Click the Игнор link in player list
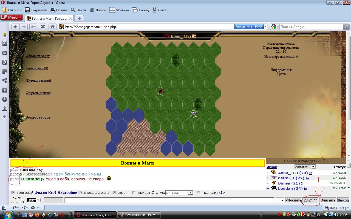The height and width of the screenshot is (219, 351). pos(272,167)
